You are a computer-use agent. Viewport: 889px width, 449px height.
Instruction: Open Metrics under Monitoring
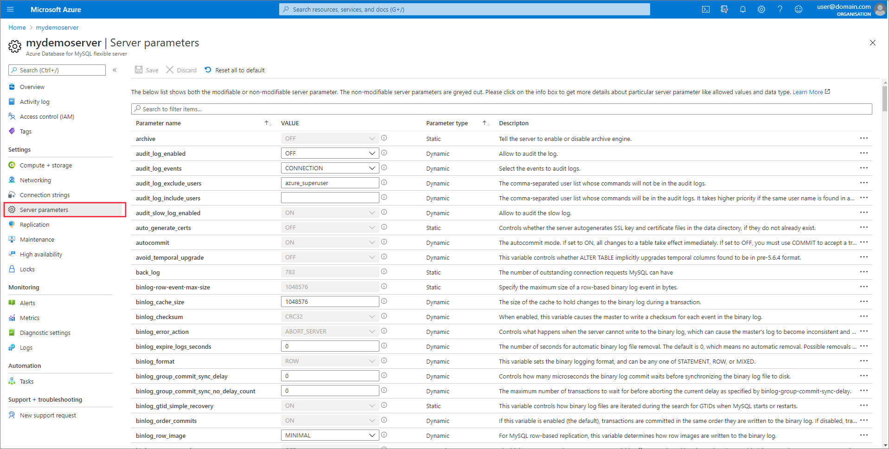[30, 318]
